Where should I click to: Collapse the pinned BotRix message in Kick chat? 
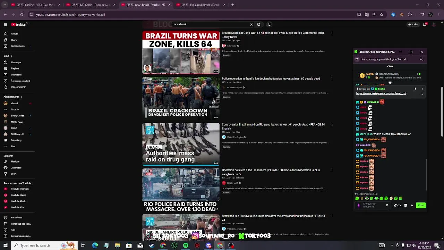pos(422,94)
